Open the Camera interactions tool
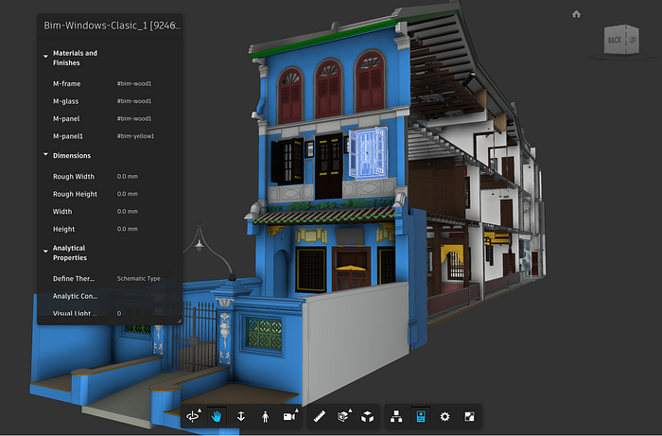This screenshot has width=662, height=436. [x=289, y=416]
